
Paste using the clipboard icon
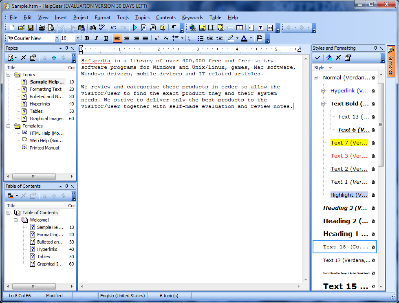pos(82,28)
